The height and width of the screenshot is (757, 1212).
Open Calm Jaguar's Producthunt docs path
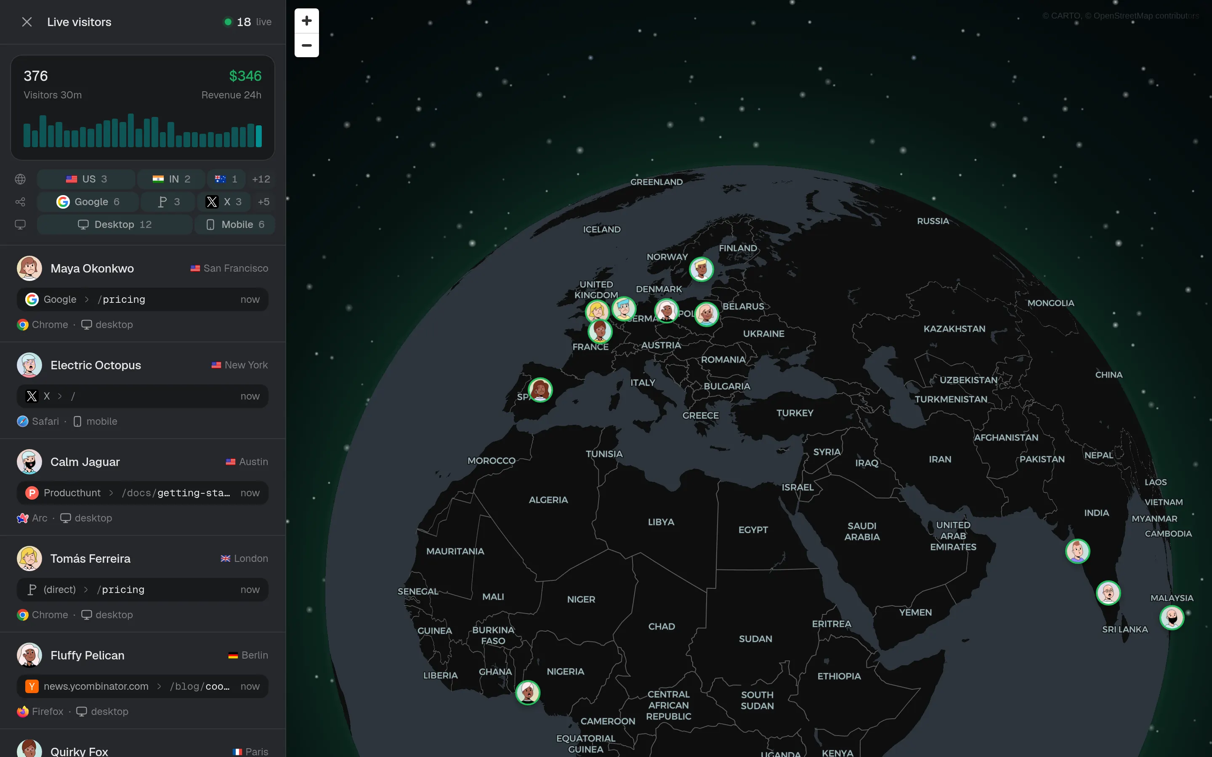[143, 492]
